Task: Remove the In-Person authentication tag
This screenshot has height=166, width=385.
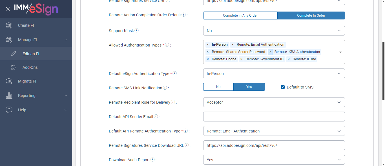Action: tap(208, 45)
